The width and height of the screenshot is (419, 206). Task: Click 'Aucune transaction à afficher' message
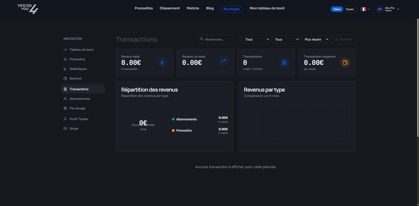click(236, 167)
